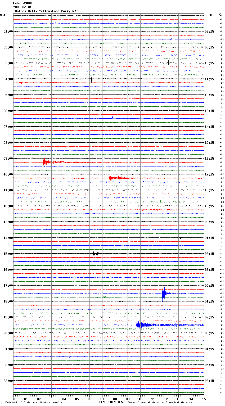Screen dimensions: 225x406
Task: Select the 15:00 MST row label
Action: pos(8,254)
